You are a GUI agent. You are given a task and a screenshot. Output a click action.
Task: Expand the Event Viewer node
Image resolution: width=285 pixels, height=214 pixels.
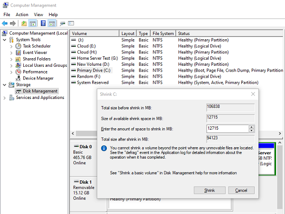click(x=11, y=53)
